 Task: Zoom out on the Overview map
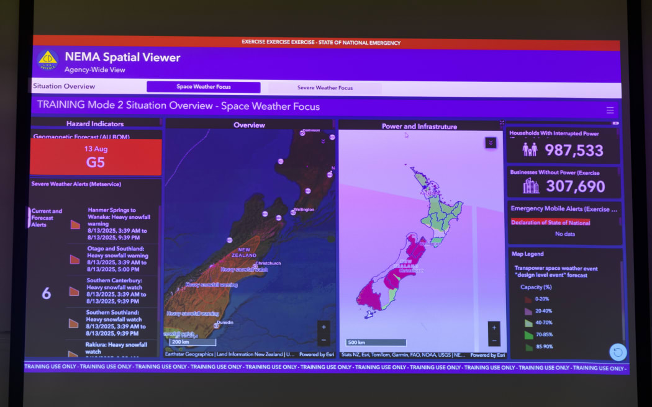click(324, 340)
